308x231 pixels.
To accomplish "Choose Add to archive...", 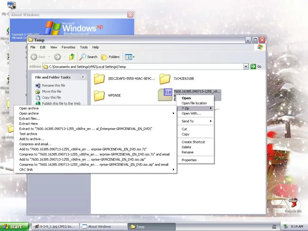I will [x=95, y=139].
